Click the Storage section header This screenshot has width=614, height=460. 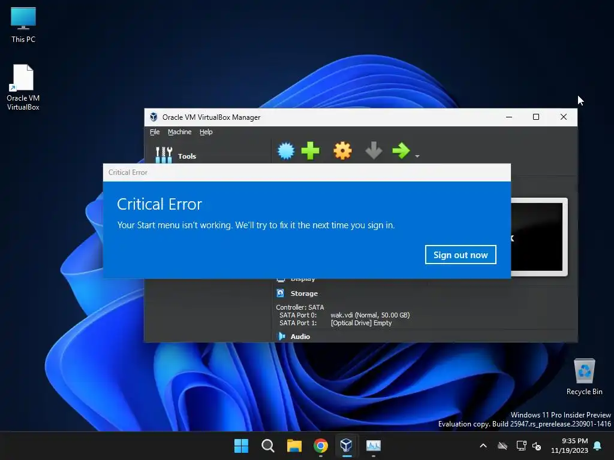point(304,293)
